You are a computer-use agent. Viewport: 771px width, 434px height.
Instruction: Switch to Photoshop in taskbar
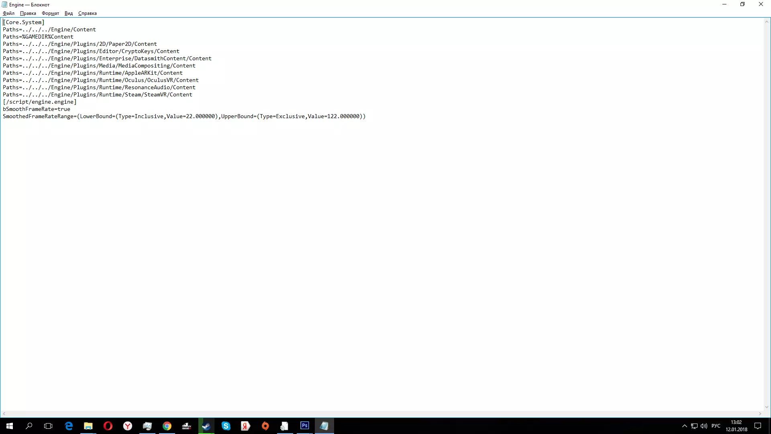coord(305,426)
